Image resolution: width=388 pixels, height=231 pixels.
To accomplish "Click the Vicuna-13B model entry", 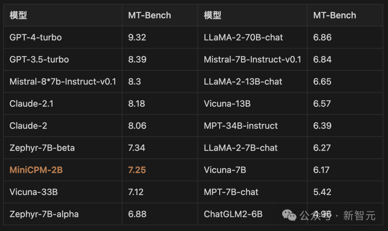I will click(x=227, y=104).
